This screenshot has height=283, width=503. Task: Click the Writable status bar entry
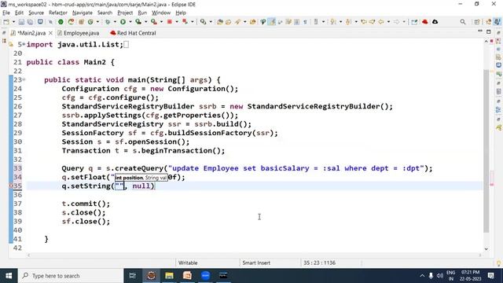point(188,263)
